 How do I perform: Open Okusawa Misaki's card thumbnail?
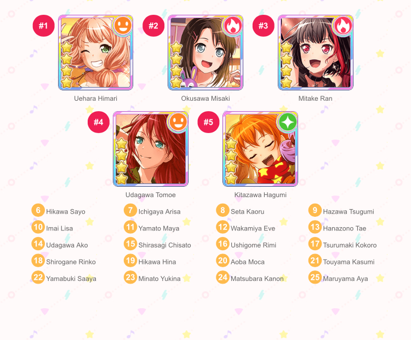point(206,53)
